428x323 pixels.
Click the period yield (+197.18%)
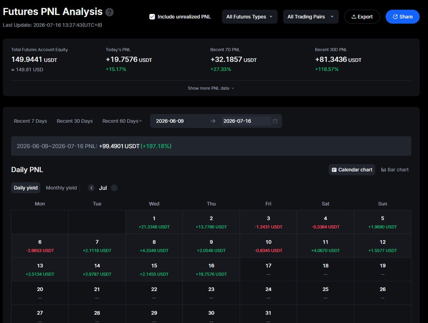[156, 146]
